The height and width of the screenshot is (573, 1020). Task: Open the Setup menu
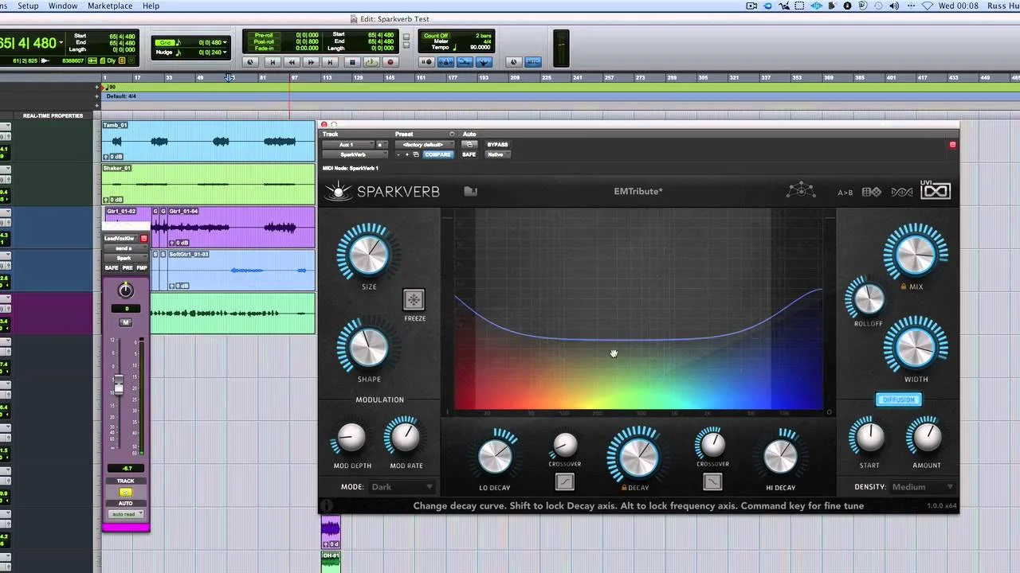pos(28,6)
